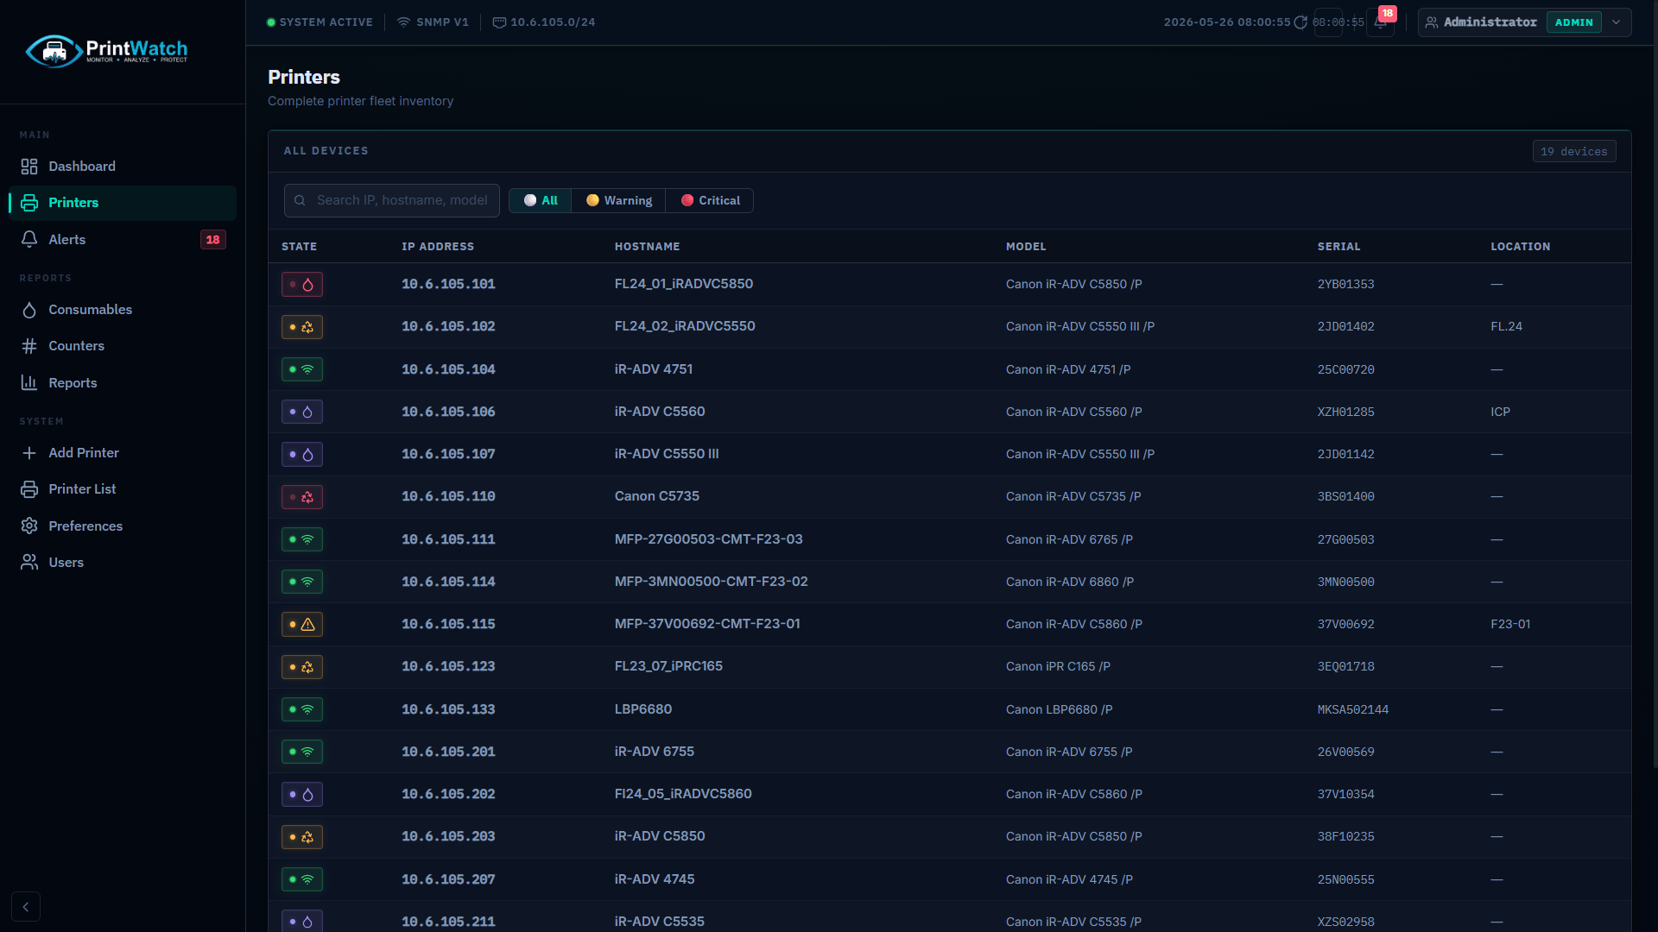The height and width of the screenshot is (932, 1658).
Task: Sort by MODEL column header
Action: pos(1026,247)
